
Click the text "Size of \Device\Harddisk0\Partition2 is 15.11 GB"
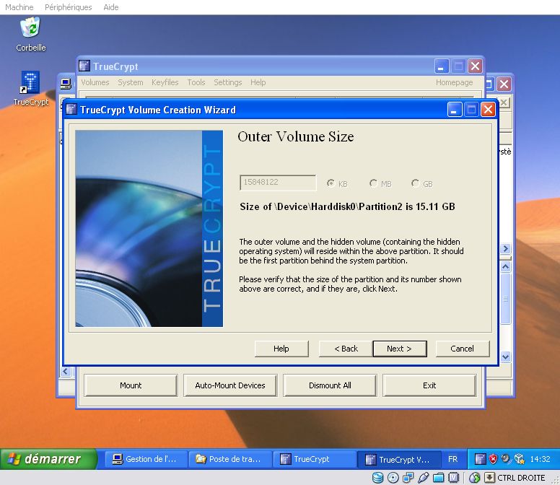347,206
